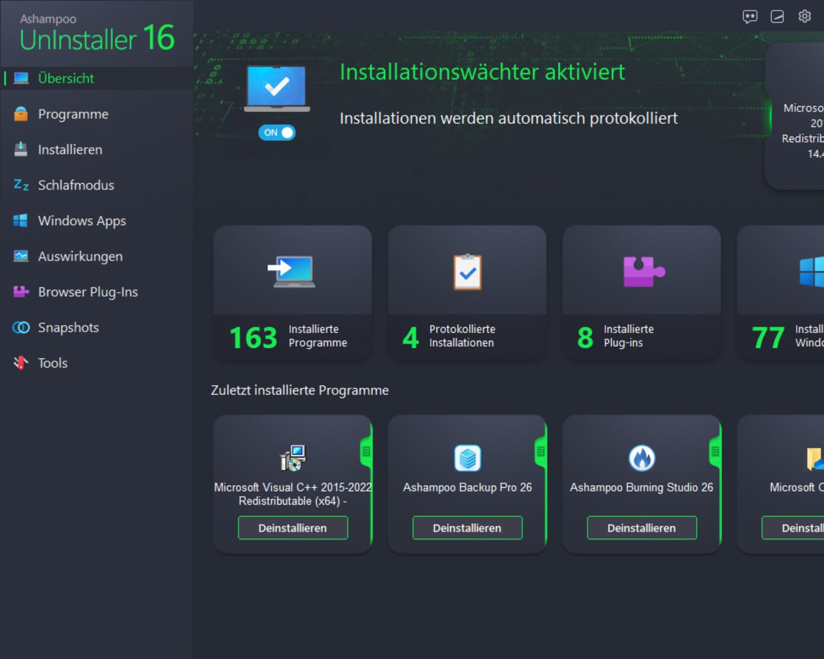Open the 4 Protokollierte Installationen tile
This screenshot has width=824, height=659.
[467, 292]
